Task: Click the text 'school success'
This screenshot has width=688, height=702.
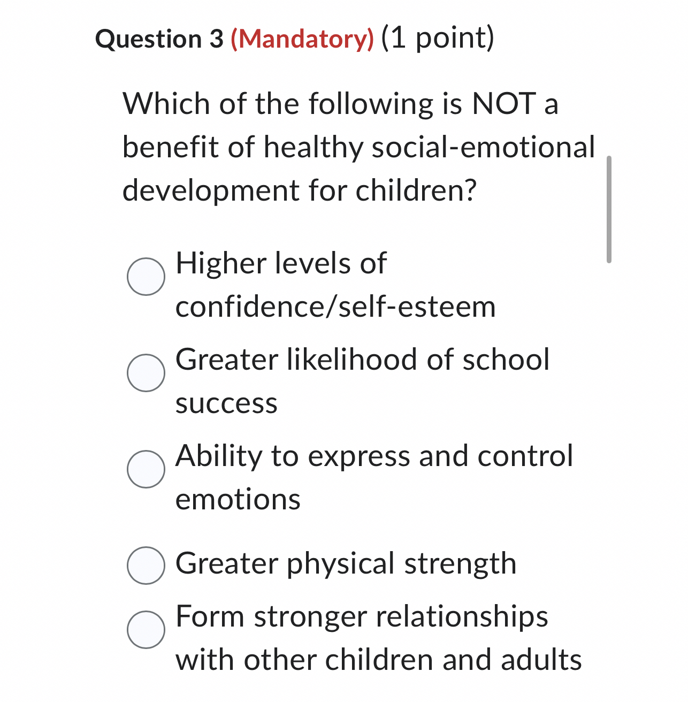Action: pos(227,403)
